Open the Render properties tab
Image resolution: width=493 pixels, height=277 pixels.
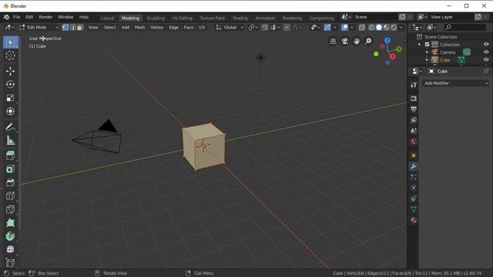414,98
